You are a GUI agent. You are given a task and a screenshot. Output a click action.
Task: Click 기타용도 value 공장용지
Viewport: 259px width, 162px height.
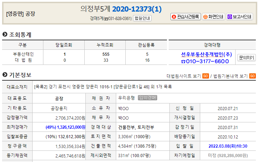pyautogui.click(x=59, y=108)
